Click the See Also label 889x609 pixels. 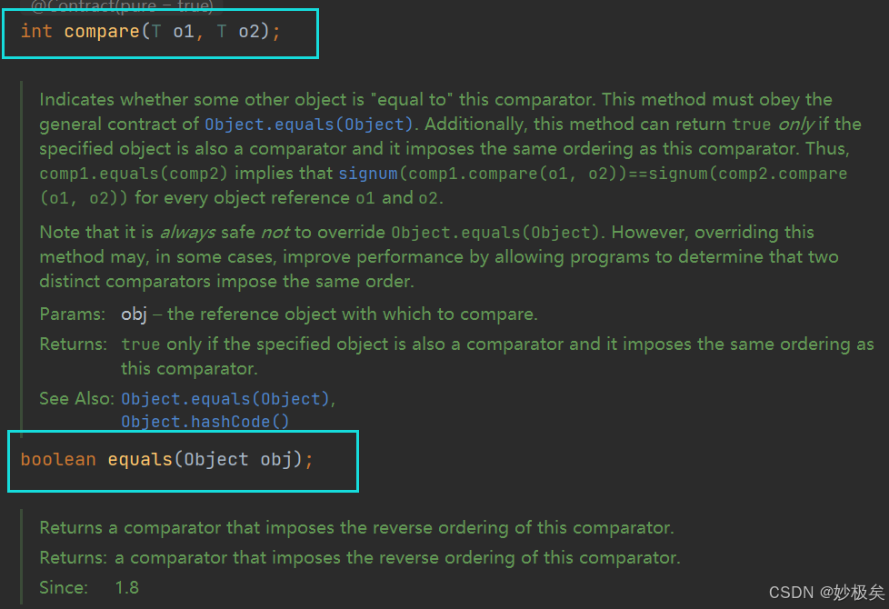pyautogui.click(x=76, y=398)
